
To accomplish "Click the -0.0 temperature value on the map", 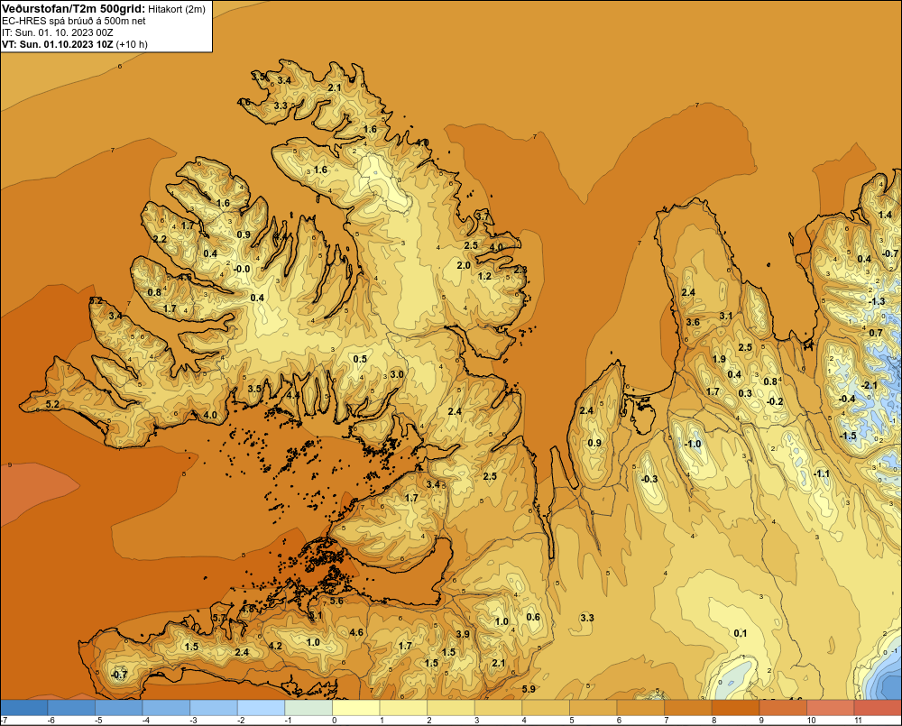I will [242, 269].
